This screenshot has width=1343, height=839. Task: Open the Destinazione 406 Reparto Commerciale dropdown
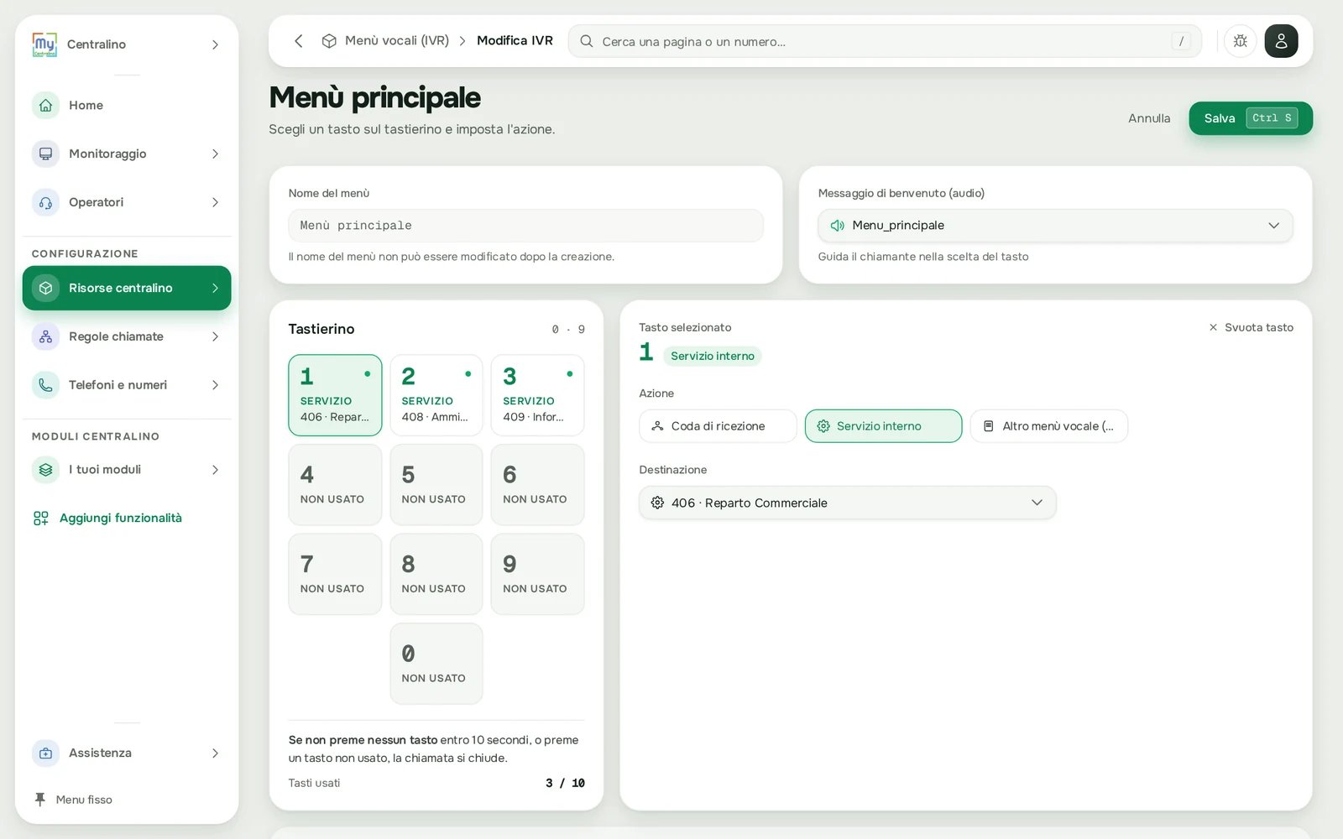848,503
